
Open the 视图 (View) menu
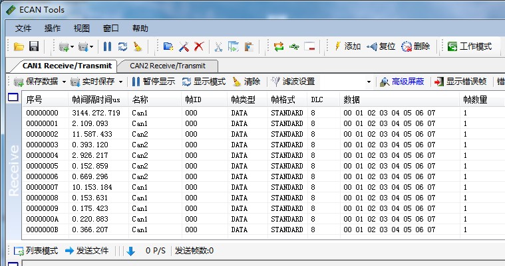(81, 29)
